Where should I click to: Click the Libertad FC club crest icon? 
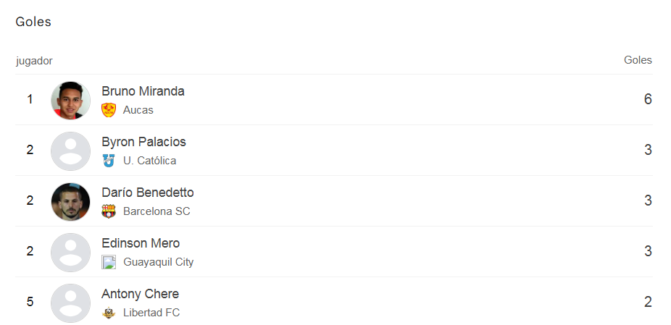coord(109,313)
